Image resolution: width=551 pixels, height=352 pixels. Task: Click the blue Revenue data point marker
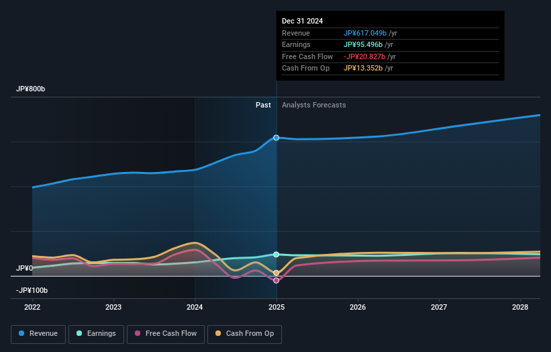[277, 138]
